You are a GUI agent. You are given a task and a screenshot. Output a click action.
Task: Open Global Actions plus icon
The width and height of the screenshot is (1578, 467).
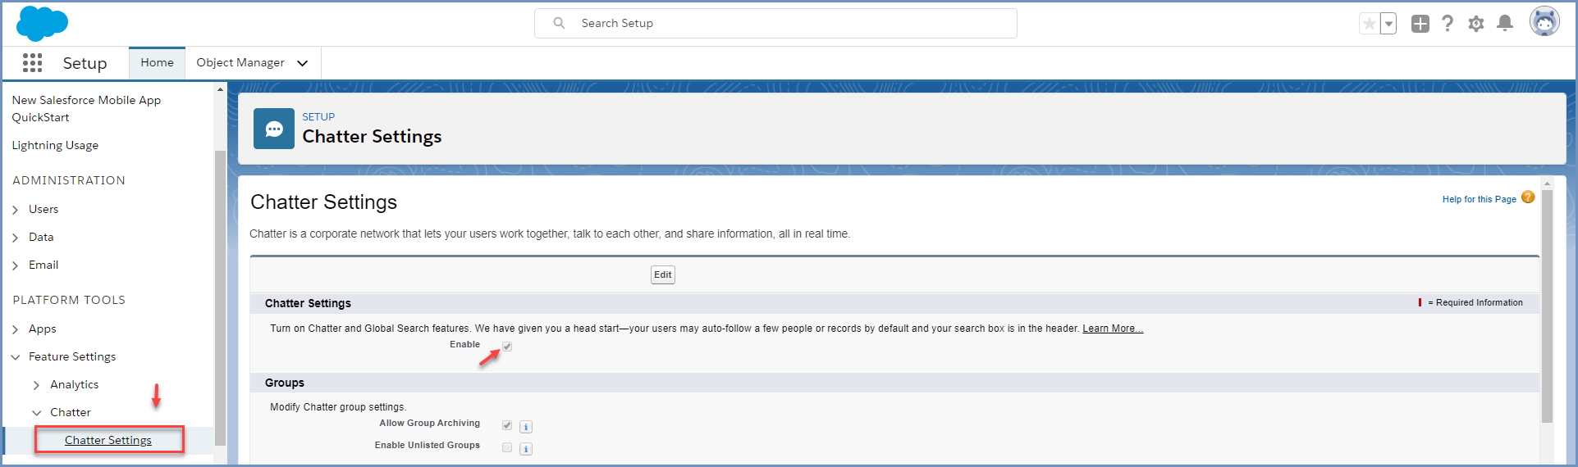1420,24
